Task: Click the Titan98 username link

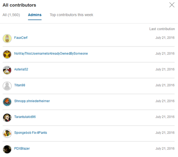Action: pyautogui.click(x=20, y=85)
